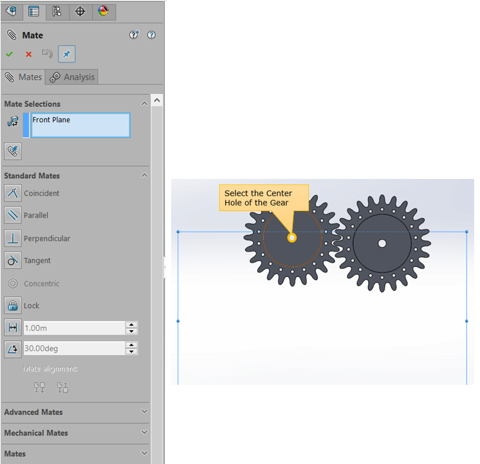The image size is (480, 464).
Task: Click the Concentric label text
Action: click(42, 284)
